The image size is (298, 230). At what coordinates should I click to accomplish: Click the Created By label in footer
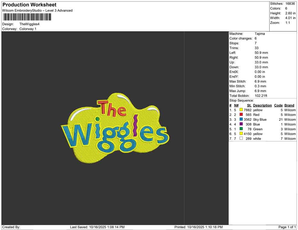11,227
